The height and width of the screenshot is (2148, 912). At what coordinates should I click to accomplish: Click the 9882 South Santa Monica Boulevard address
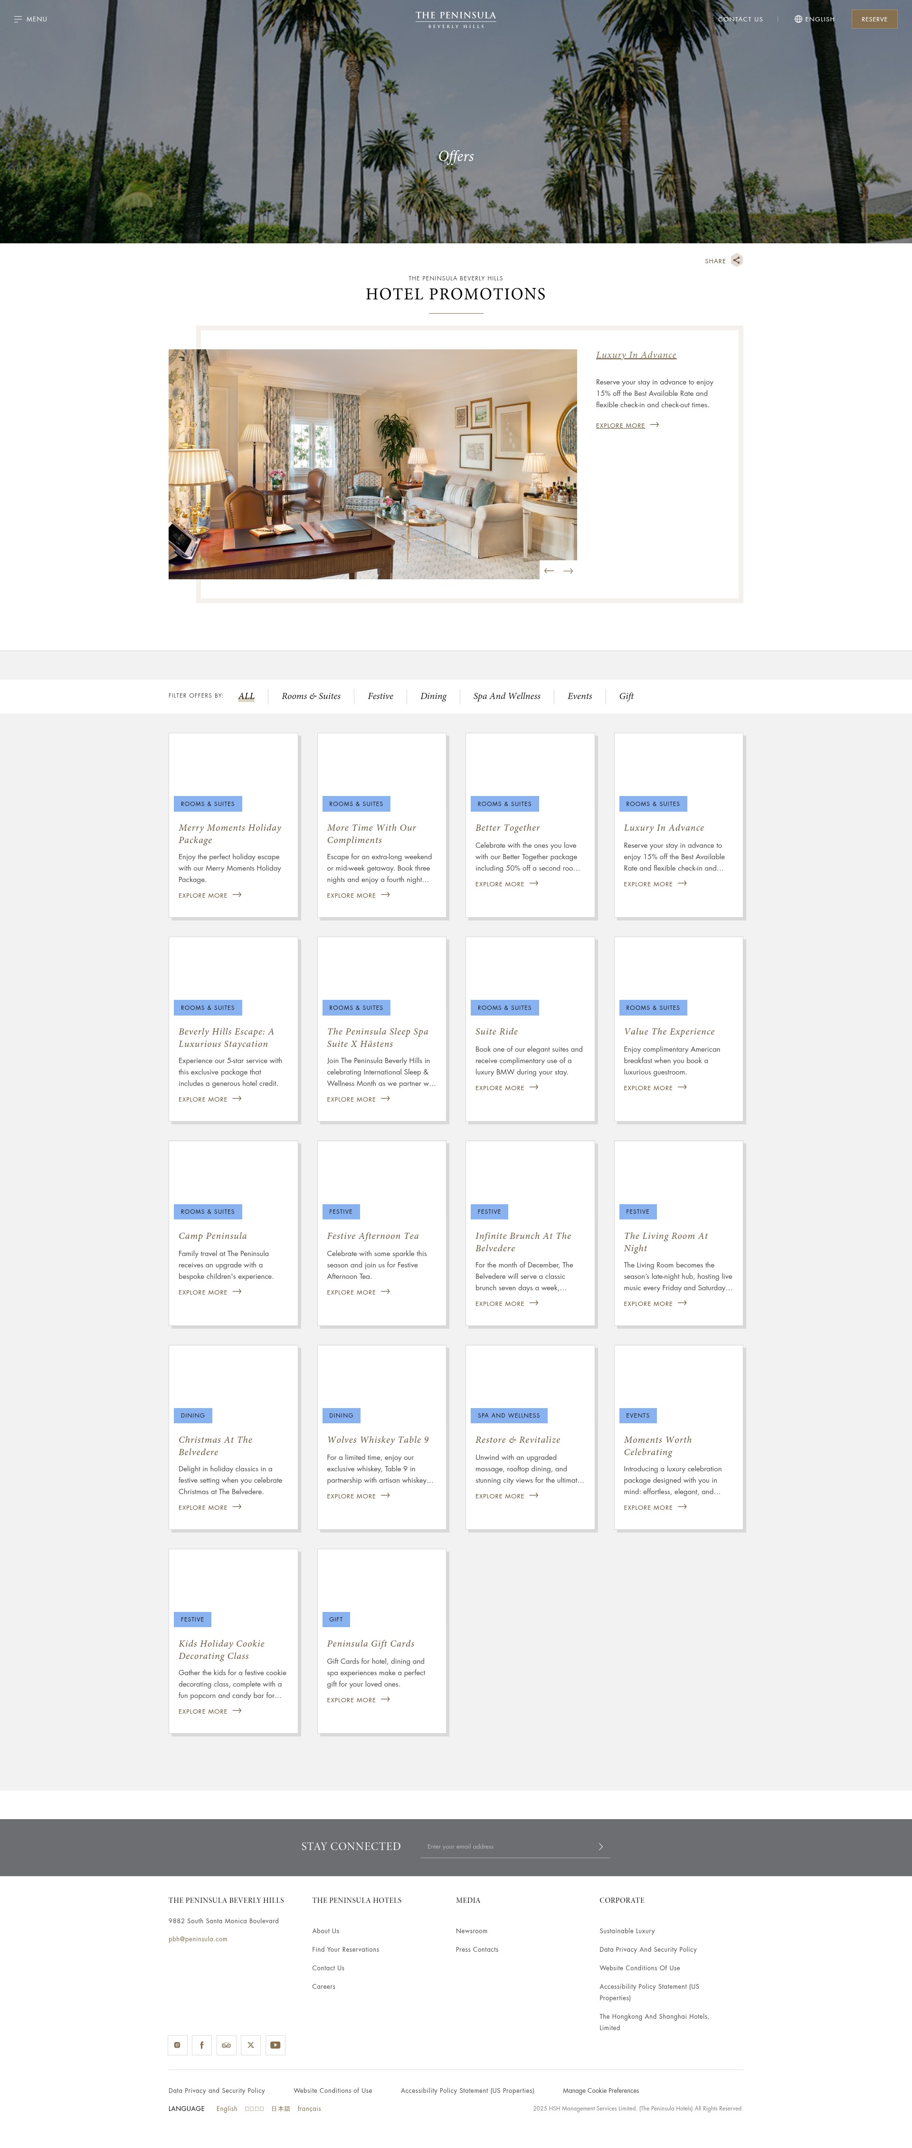click(x=223, y=1920)
